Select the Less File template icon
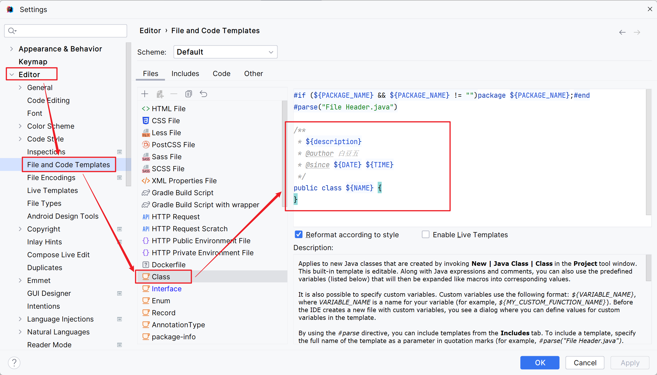Screen dimensions: 657x375 [146, 133]
